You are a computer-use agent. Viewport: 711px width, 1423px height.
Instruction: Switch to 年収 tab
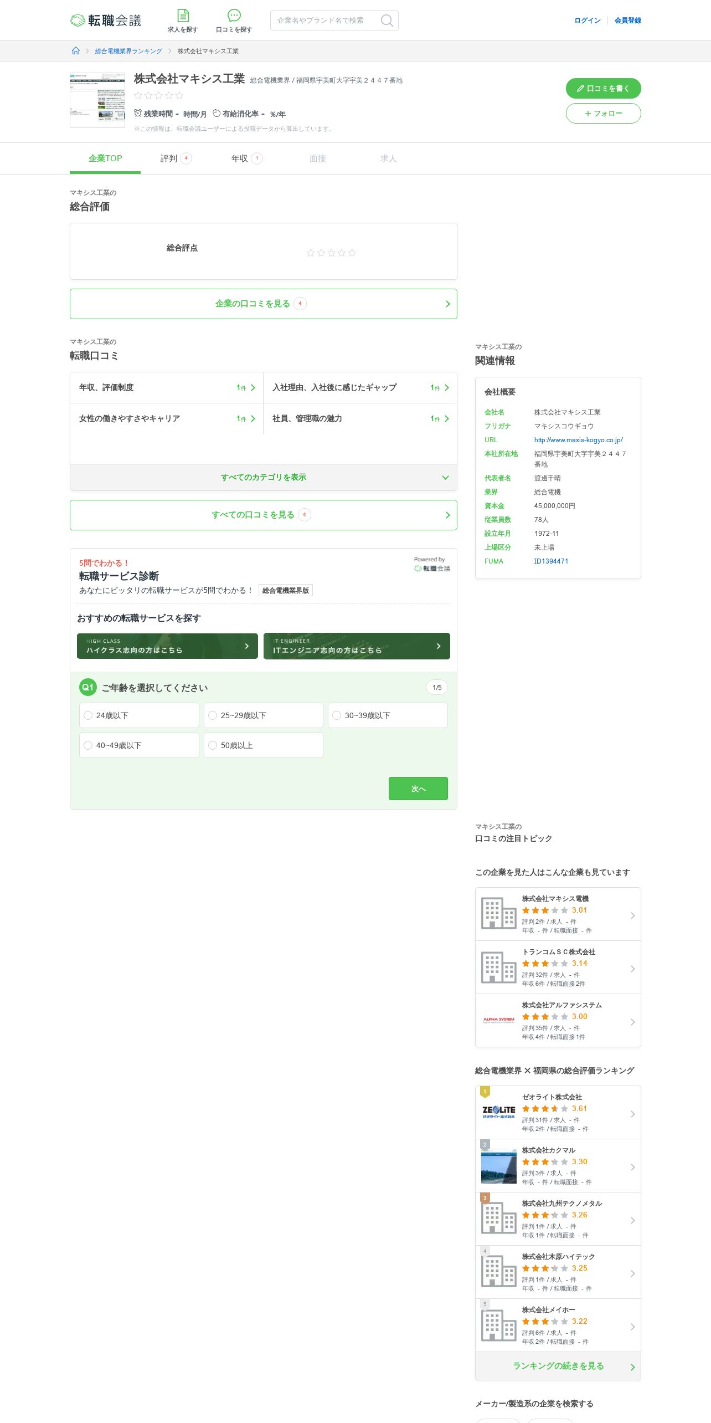tap(247, 158)
